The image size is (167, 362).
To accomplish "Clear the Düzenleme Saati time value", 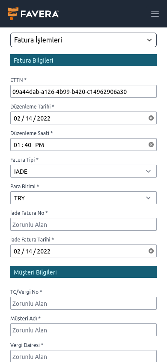I will [x=151, y=145].
